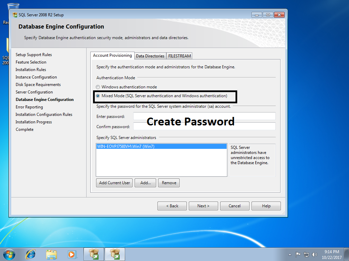Click Complete step in sidebar
This screenshot has width=349, height=261.
25,129
